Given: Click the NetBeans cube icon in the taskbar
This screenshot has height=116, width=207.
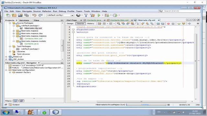Looking at the screenshot, I should click(56, 112).
